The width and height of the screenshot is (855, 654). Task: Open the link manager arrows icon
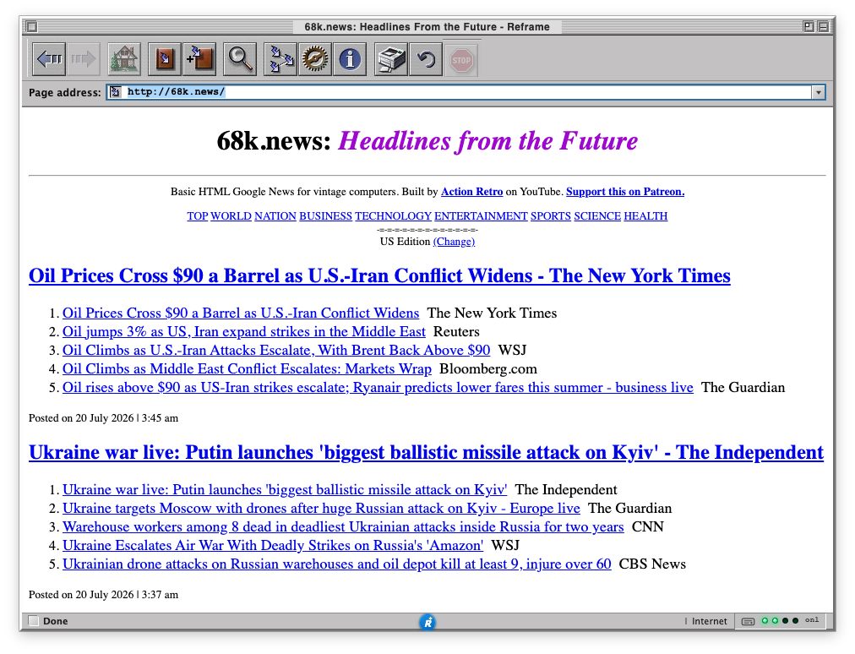pos(280,59)
